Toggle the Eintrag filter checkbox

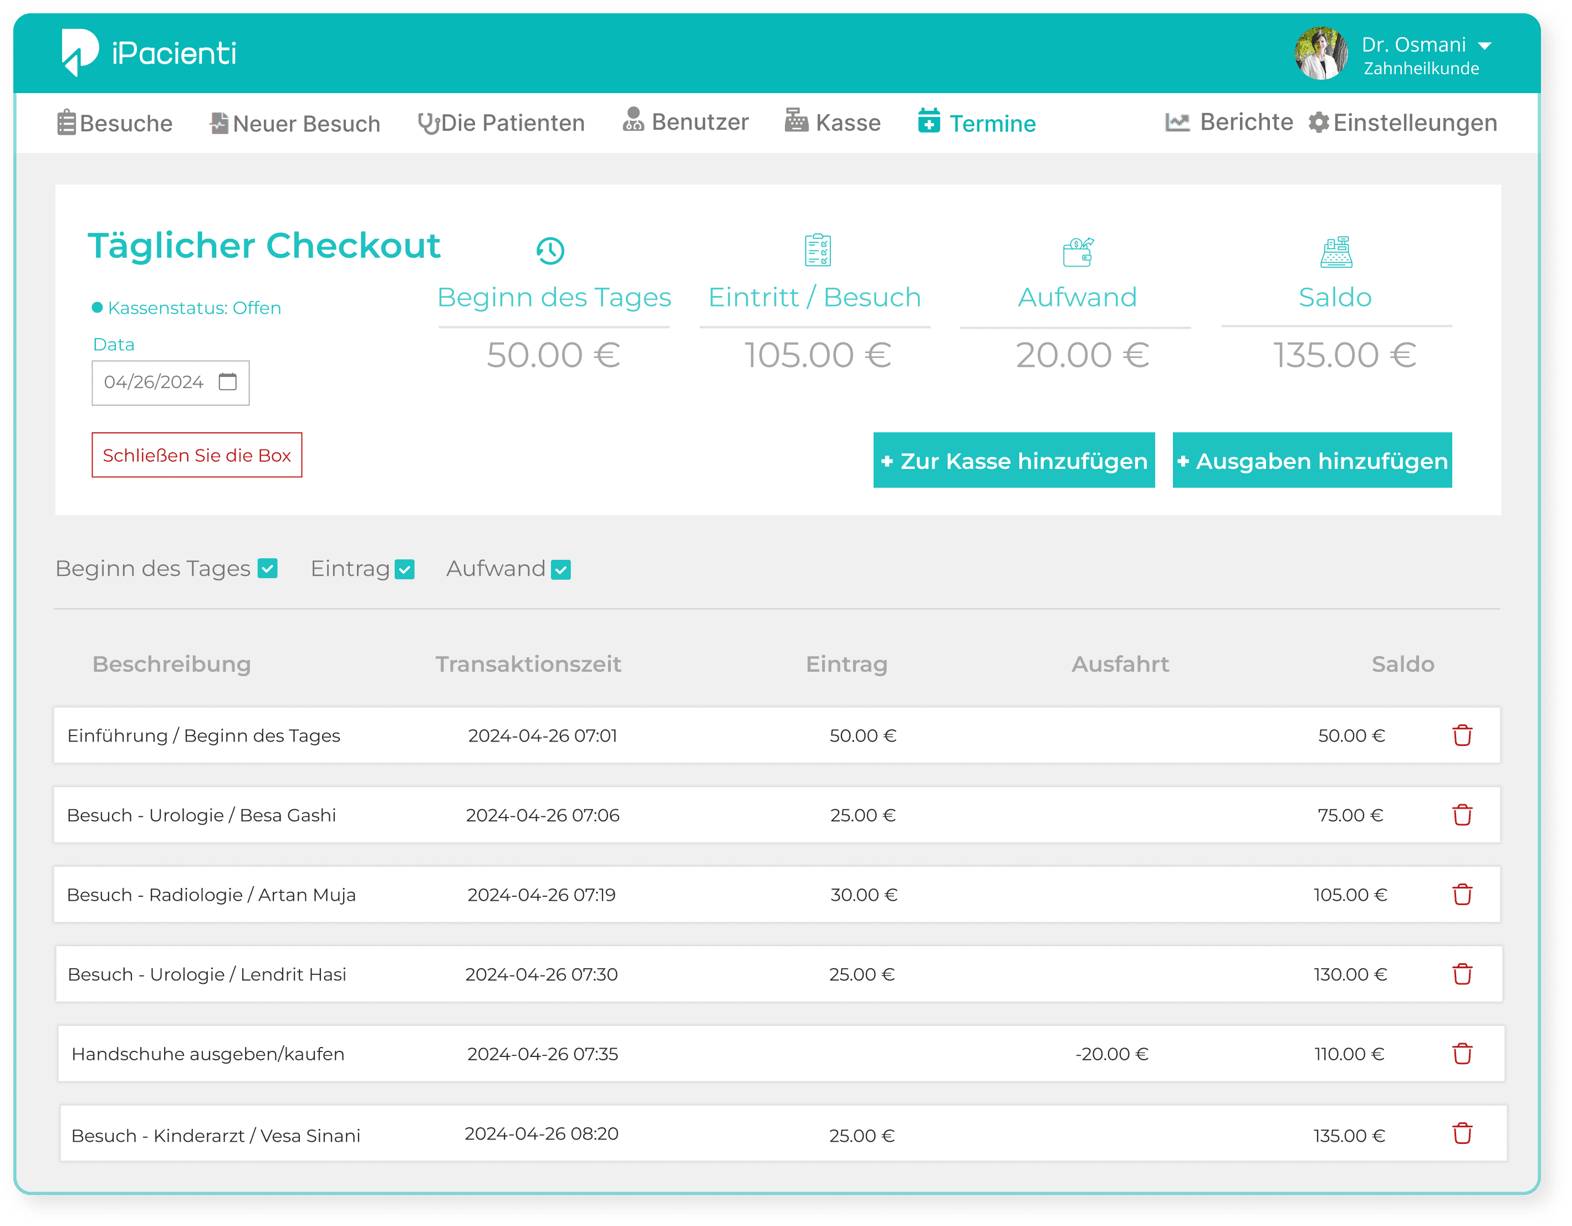[405, 569]
